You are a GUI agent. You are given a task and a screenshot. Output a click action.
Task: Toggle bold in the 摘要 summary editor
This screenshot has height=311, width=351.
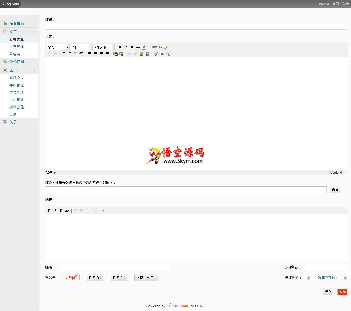point(49,211)
